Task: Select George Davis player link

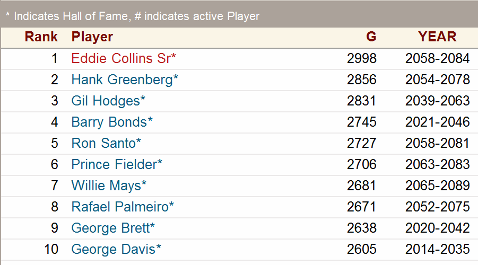Action: (x=114, y=249)
